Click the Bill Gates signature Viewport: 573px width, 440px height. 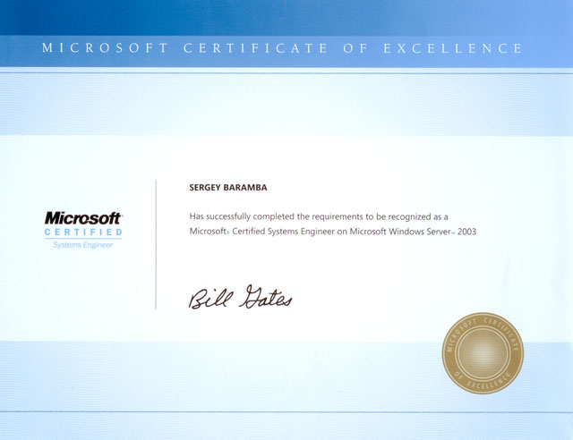240,297
